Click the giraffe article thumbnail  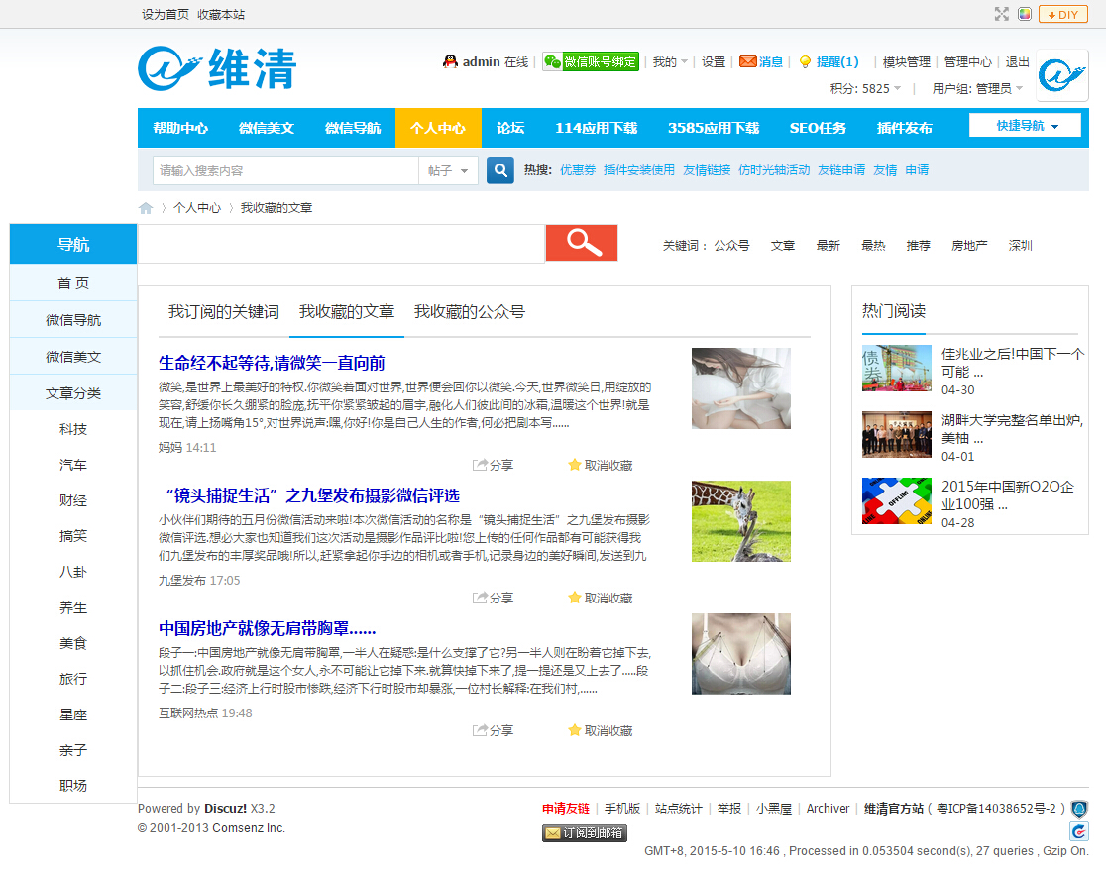[740, 521]
